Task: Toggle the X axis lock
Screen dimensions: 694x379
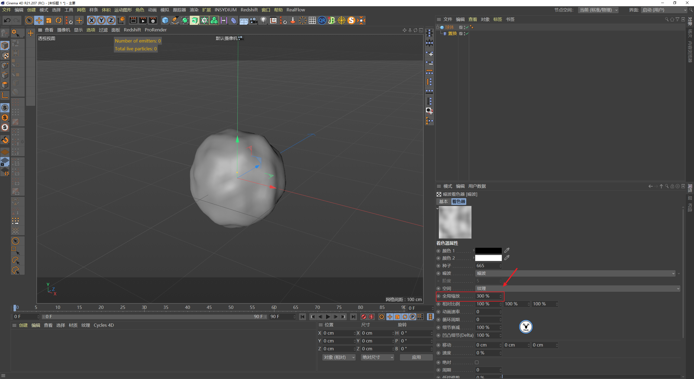Action: coord(92,21)
